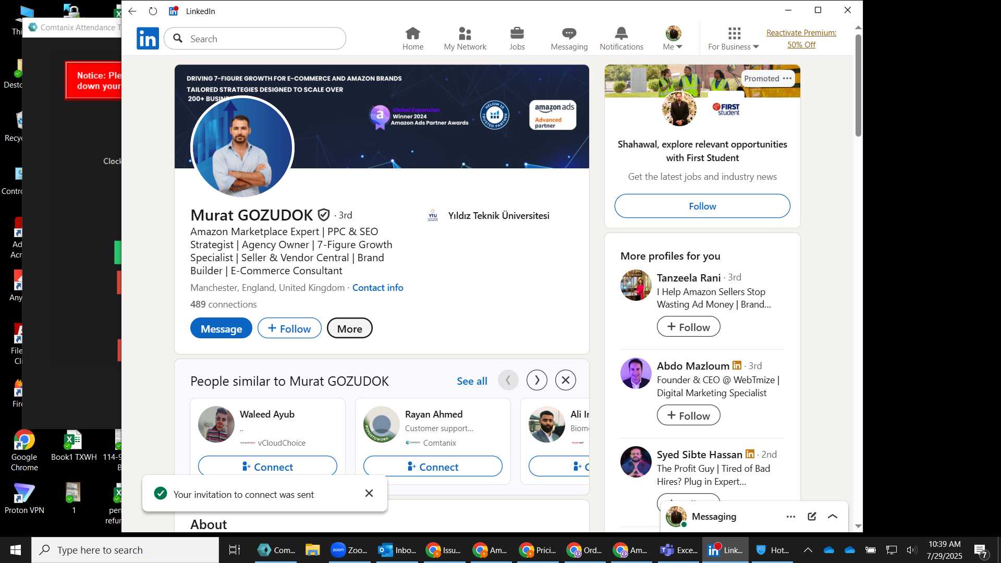Switch to Comtanix app in taskbar
The width and height of the screenshot is (1001, 563).
[x=276, y=550]
